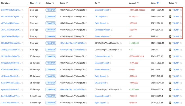The height and width of the screenshot is (106, 185).
Task: Copy the OKX Deposit address in second row
Action: pos(107,17)
